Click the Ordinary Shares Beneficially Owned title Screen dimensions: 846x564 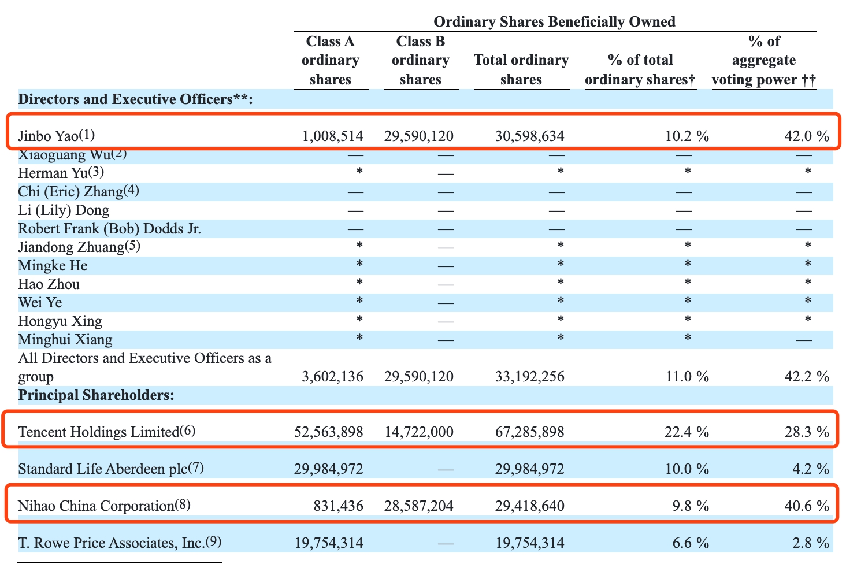tap(554, 22)
